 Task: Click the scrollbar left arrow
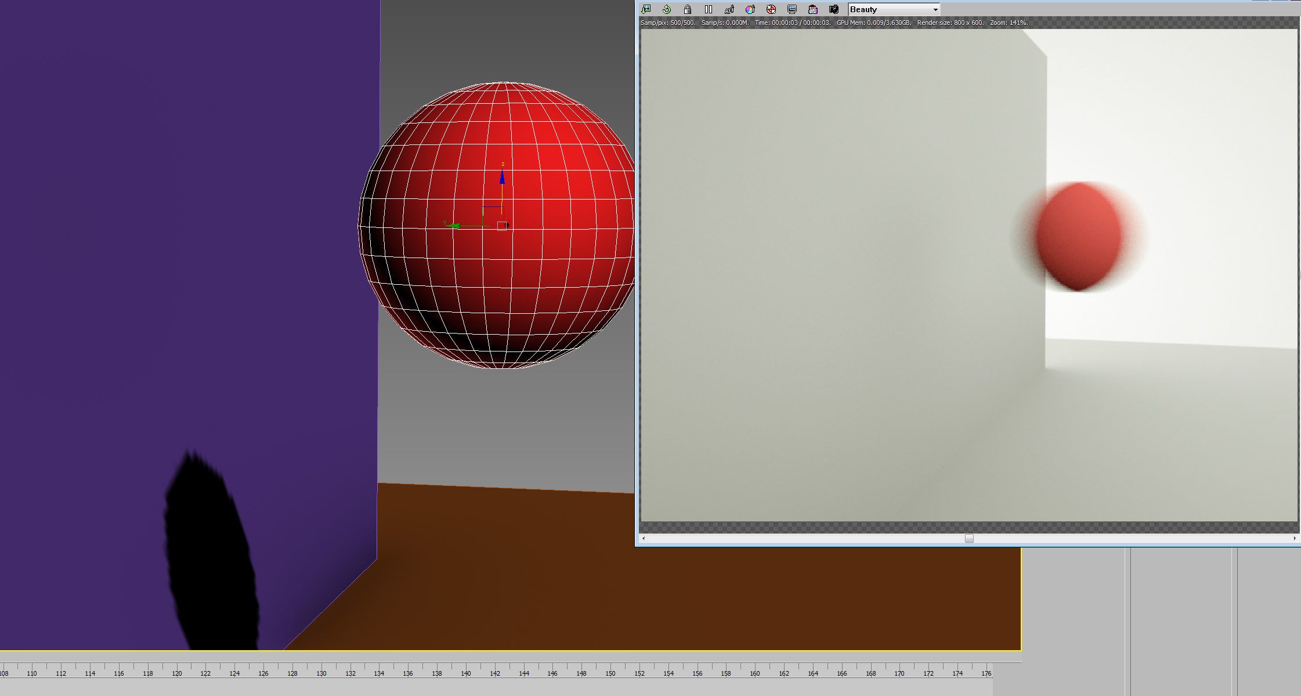(x=644, y=538)
